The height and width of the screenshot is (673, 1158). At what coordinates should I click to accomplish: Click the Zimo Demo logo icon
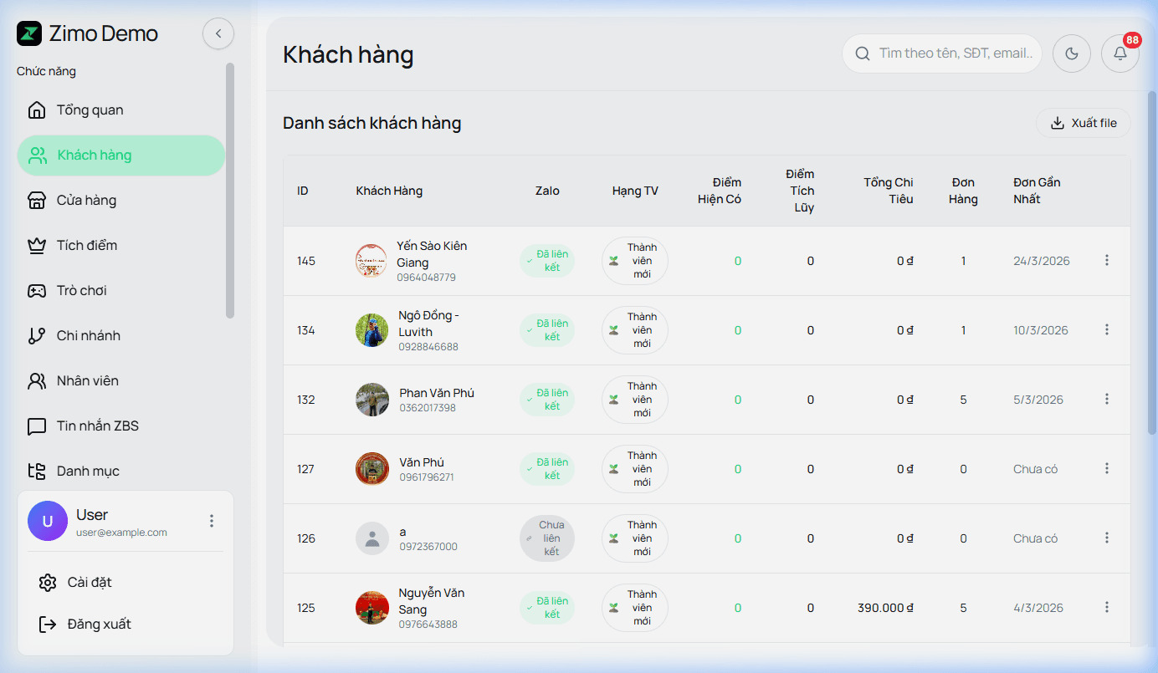tap(29, 33)
